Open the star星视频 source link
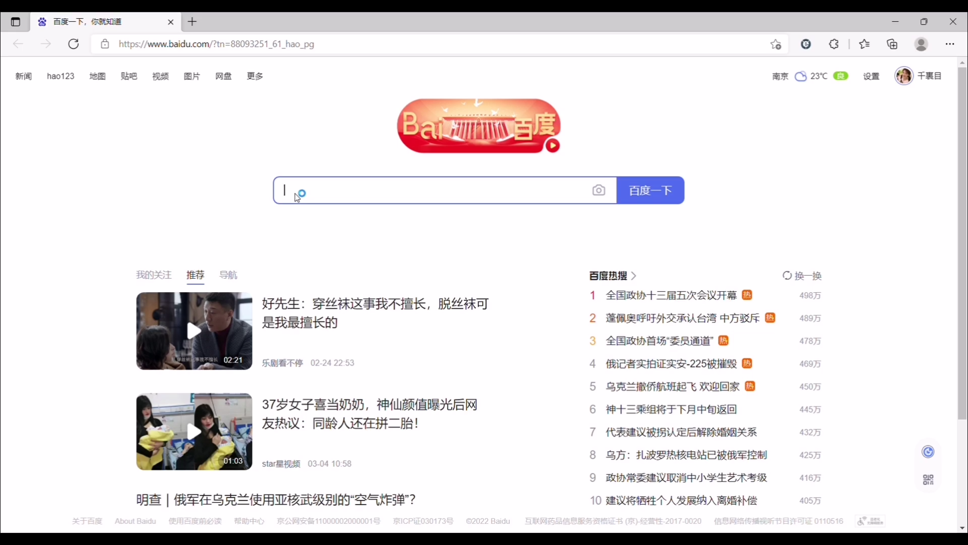The width and height of the screenshot is (968, 545). 281,464
